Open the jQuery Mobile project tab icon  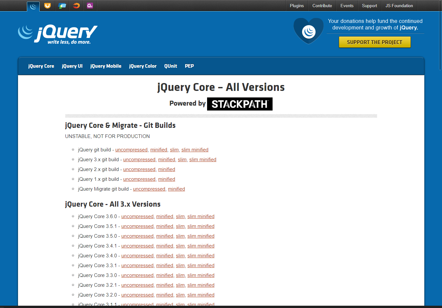pos(62,6)
